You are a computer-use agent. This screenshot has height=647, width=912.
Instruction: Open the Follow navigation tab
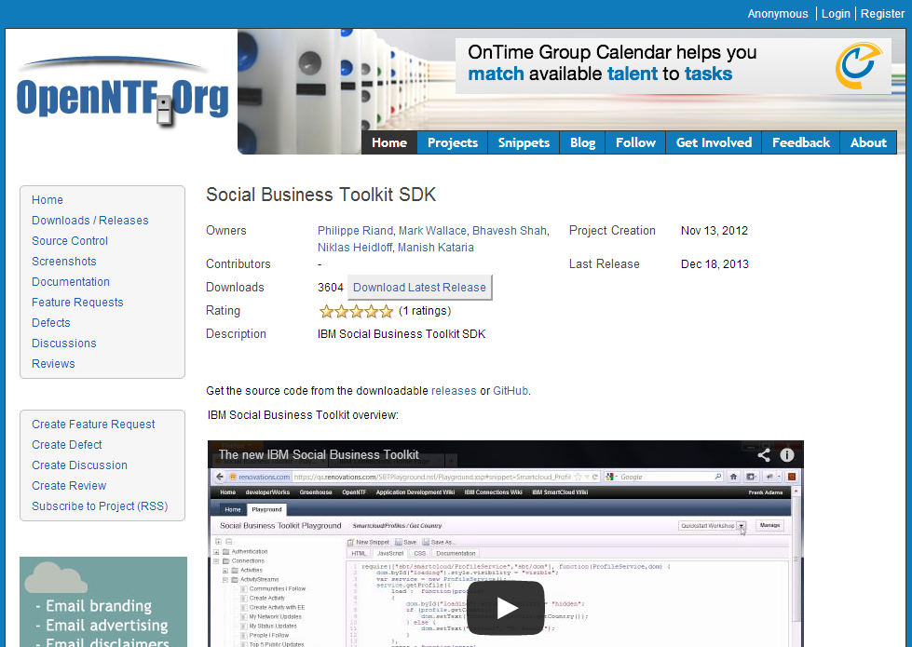[635, 142]
